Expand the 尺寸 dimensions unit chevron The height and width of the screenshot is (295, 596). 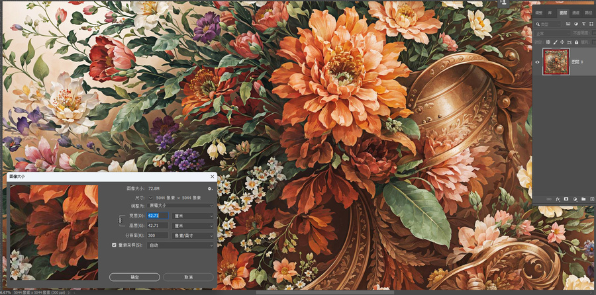coord(150,197)
